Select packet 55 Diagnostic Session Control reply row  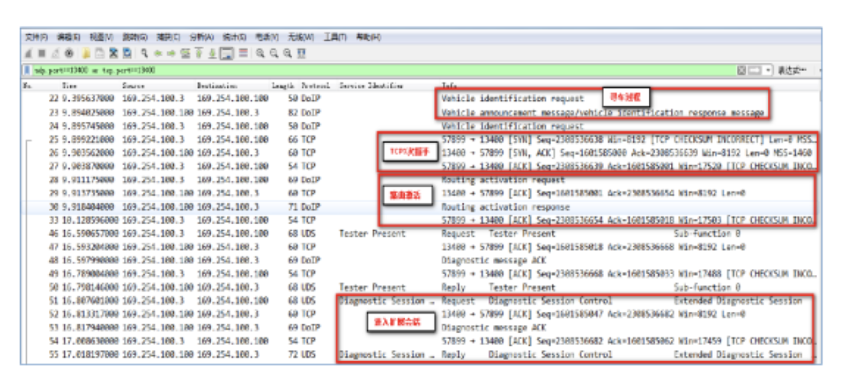[x=421, y=355]
